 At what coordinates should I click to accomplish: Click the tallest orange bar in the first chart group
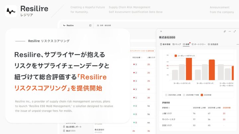click(x=189, y=69)
